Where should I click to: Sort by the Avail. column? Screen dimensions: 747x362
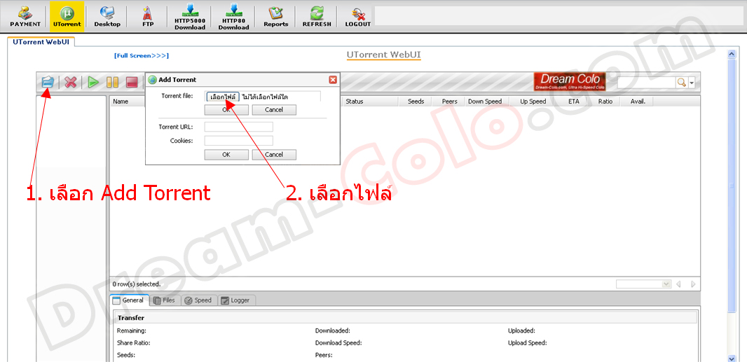click(x=637, y=102)
